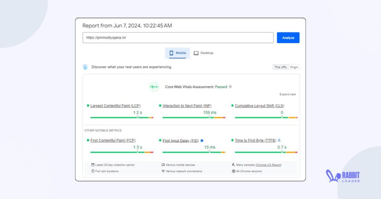Open Largest Contentful Paint (LCP) link
The height and width of the screenshot is (199, 381).
tap(115, 106)
